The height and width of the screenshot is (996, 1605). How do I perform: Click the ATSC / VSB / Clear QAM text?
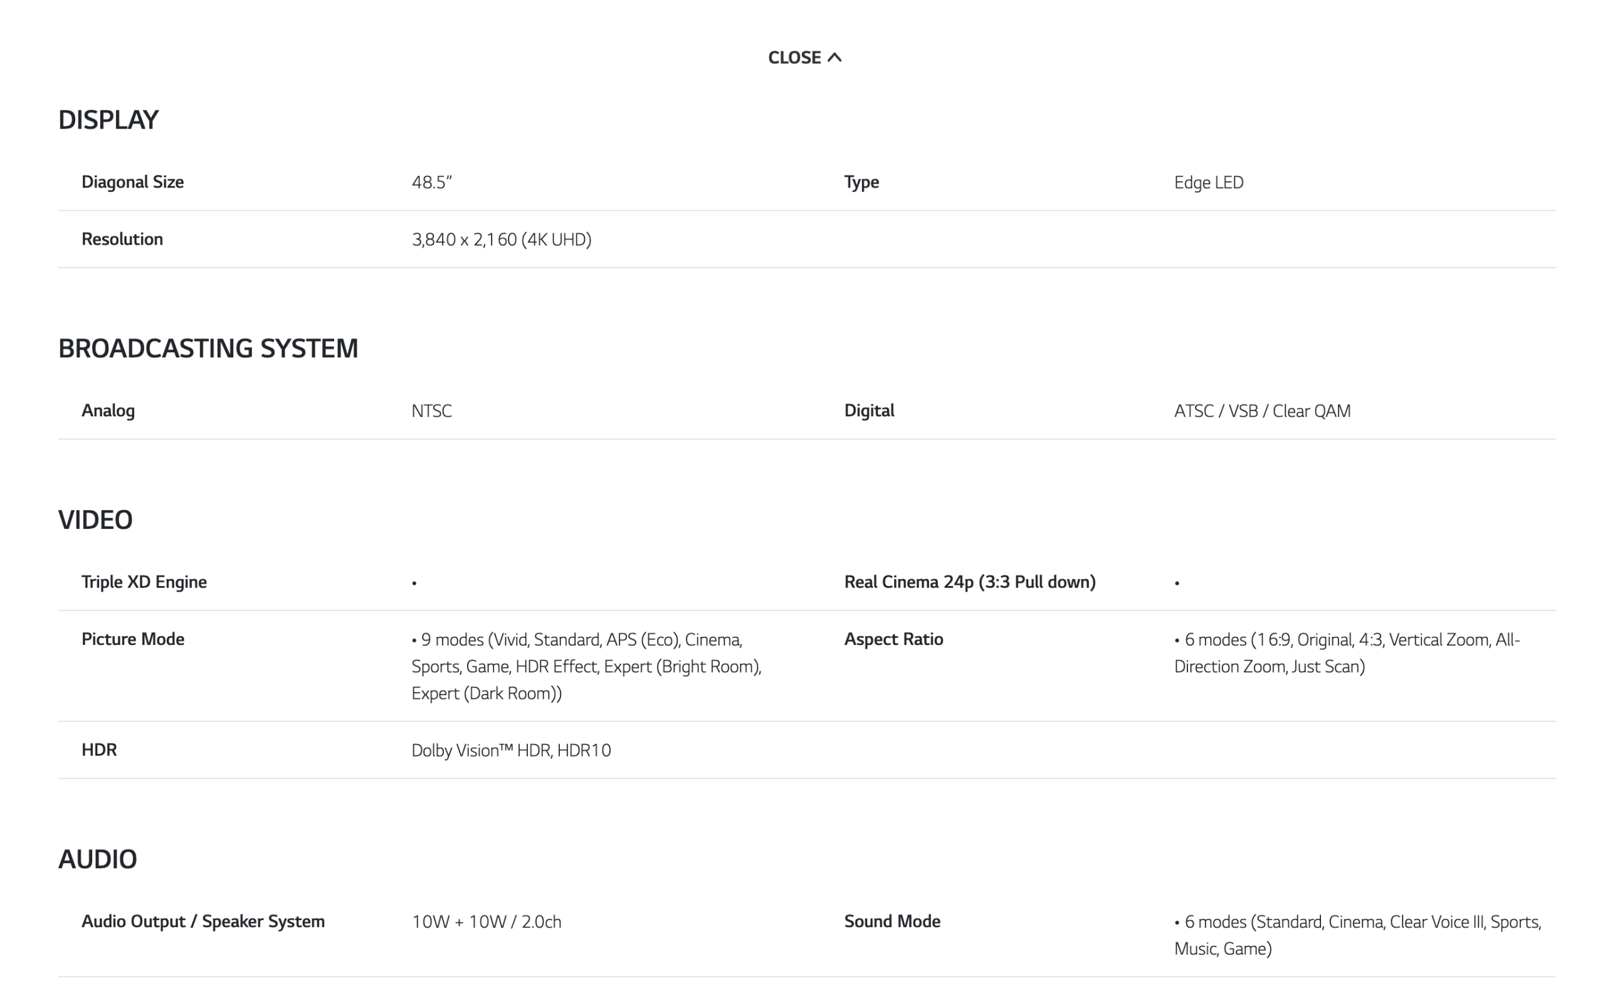click(1261, 411)
